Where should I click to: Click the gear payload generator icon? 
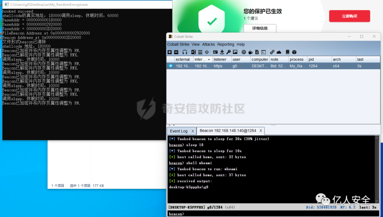point(244,52)
